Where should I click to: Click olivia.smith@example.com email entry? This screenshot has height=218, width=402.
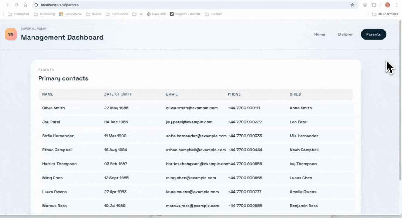click(192, 108)
